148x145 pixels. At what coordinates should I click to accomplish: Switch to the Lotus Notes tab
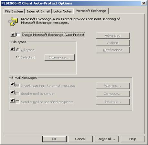pos(63,11)
